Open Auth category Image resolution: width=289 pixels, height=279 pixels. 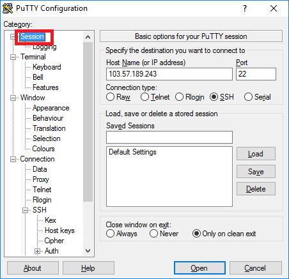pyautogui.click(x=52, y=251)
